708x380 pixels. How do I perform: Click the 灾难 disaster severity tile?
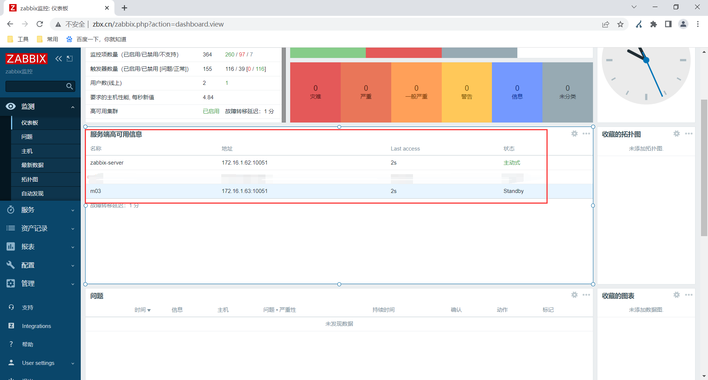point(315,92)
